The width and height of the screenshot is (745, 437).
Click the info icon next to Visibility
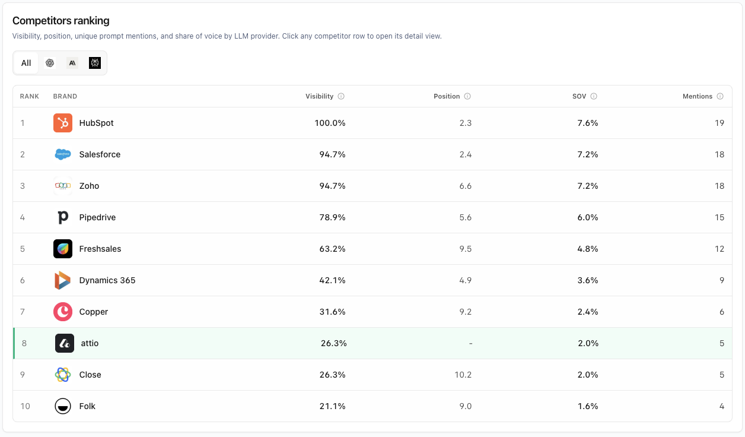point(341,96)
